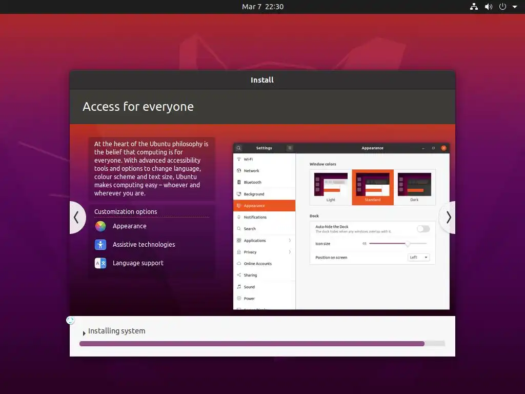The height and width of the screenshot is (394, 525).
Task: Click the Window colors section label
Action: tap(323, 164)
